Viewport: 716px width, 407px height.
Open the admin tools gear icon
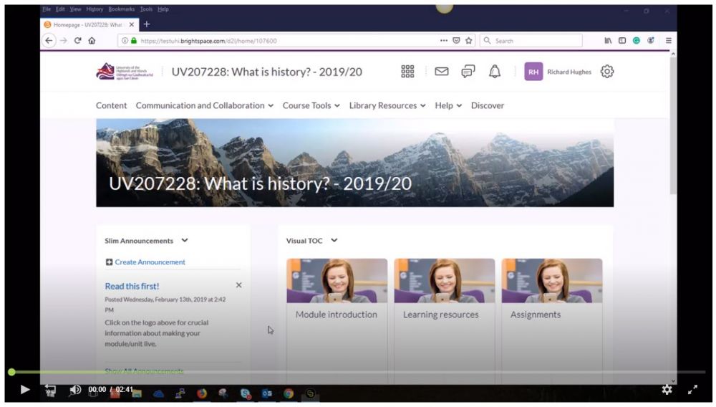[607, 71]
